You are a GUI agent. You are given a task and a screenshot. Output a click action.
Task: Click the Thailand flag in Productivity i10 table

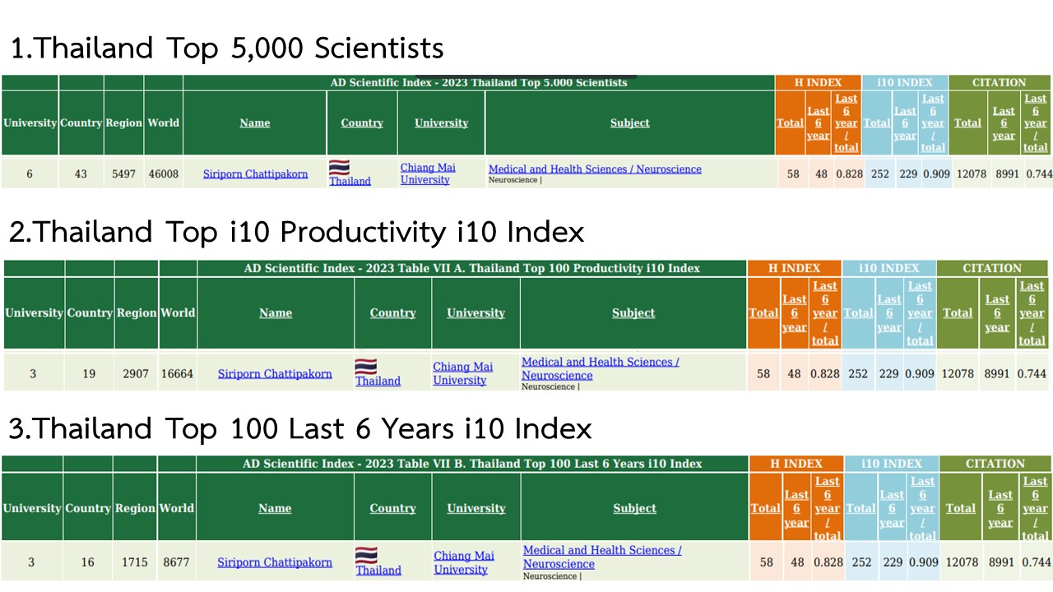click(366, 367)
